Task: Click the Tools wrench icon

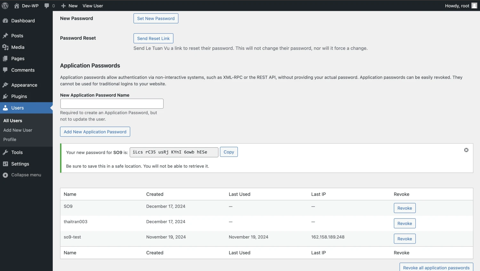Action: point(5,152)
